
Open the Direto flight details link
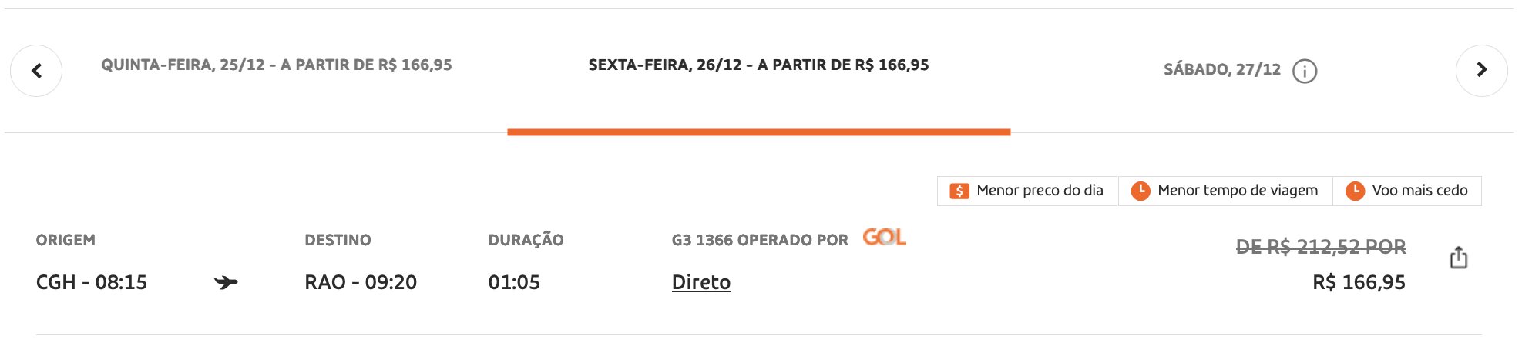tap(700, 282)
